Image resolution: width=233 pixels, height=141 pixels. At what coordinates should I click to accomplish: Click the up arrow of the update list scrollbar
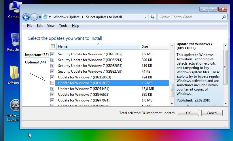(172, 46)
